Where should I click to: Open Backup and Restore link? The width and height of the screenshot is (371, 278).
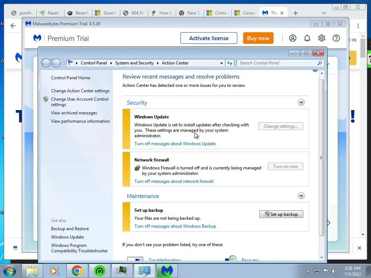click(70, 229)
